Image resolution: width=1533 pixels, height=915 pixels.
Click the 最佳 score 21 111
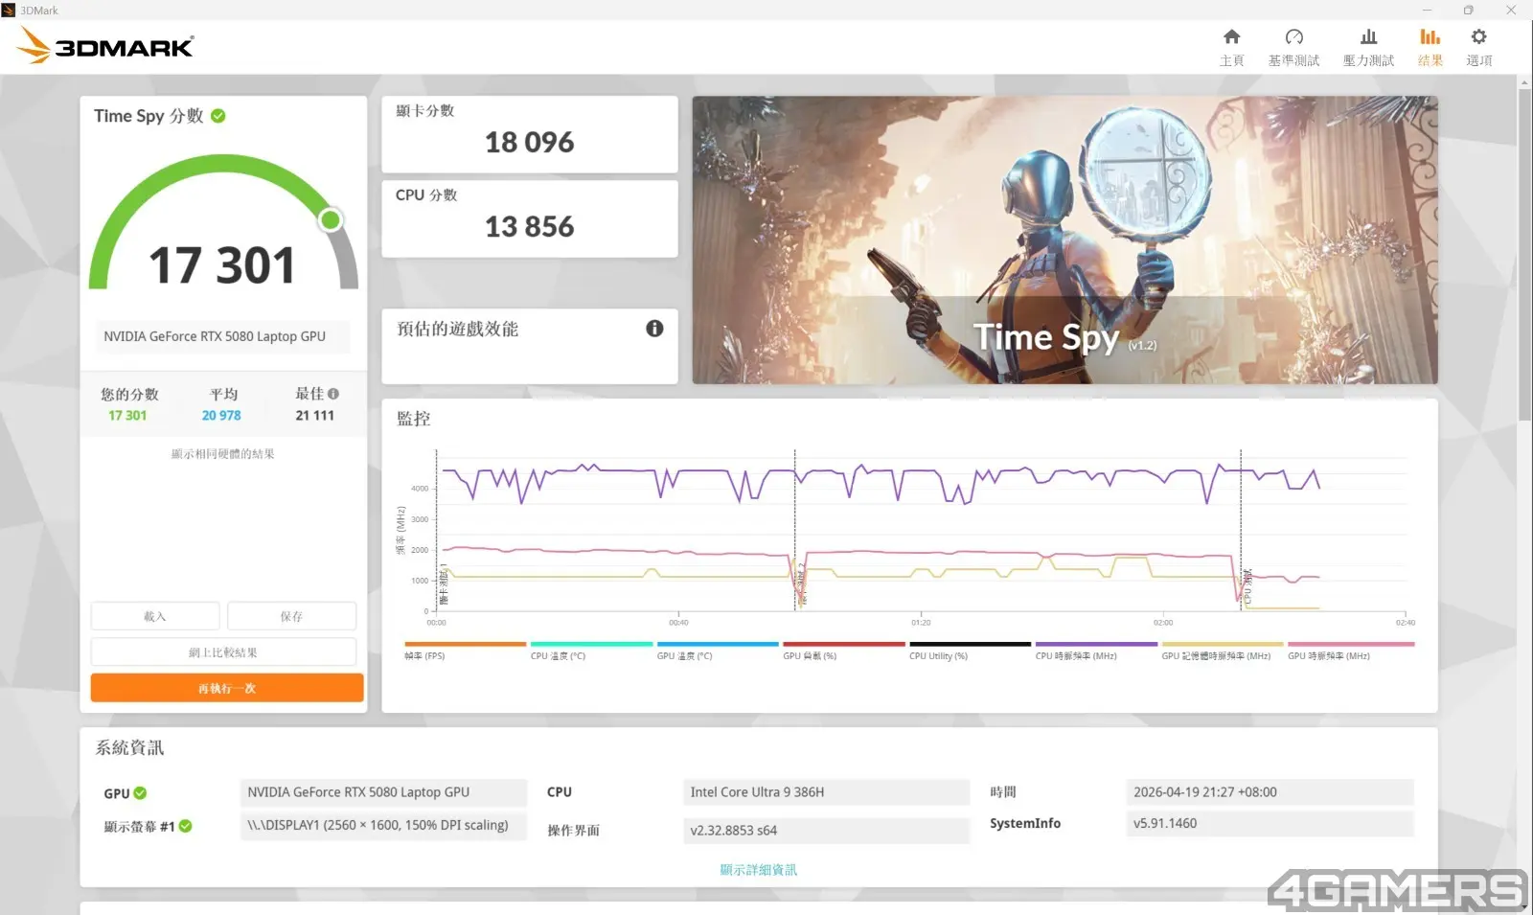[x=315, y=416]
